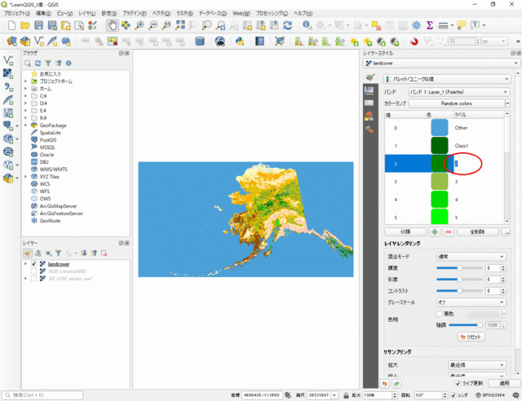Open the Band Layer_1 (Palette) dropdown
Screen dimensions: 522x401
click(x=459, y=92)
